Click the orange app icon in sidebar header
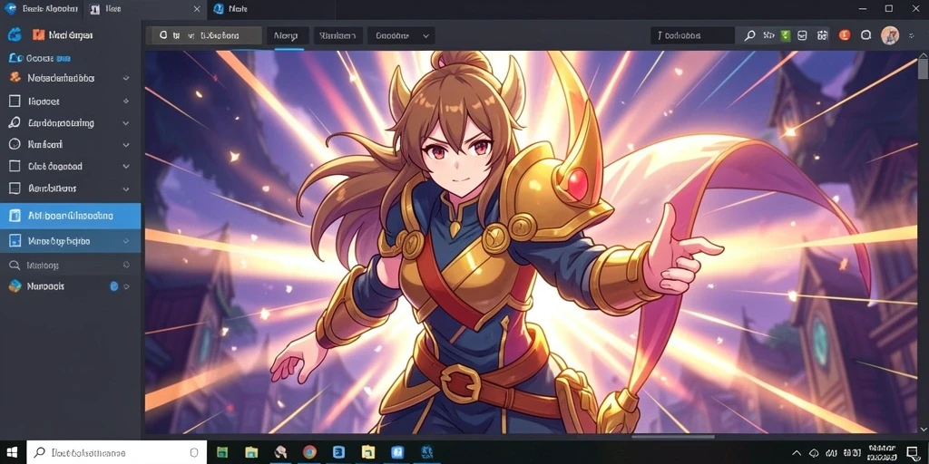 38,35
